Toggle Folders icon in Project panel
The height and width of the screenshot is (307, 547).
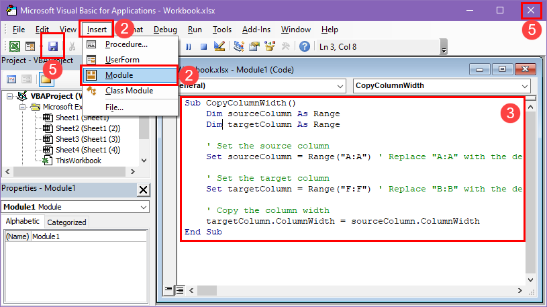click(x=46, y=79)
